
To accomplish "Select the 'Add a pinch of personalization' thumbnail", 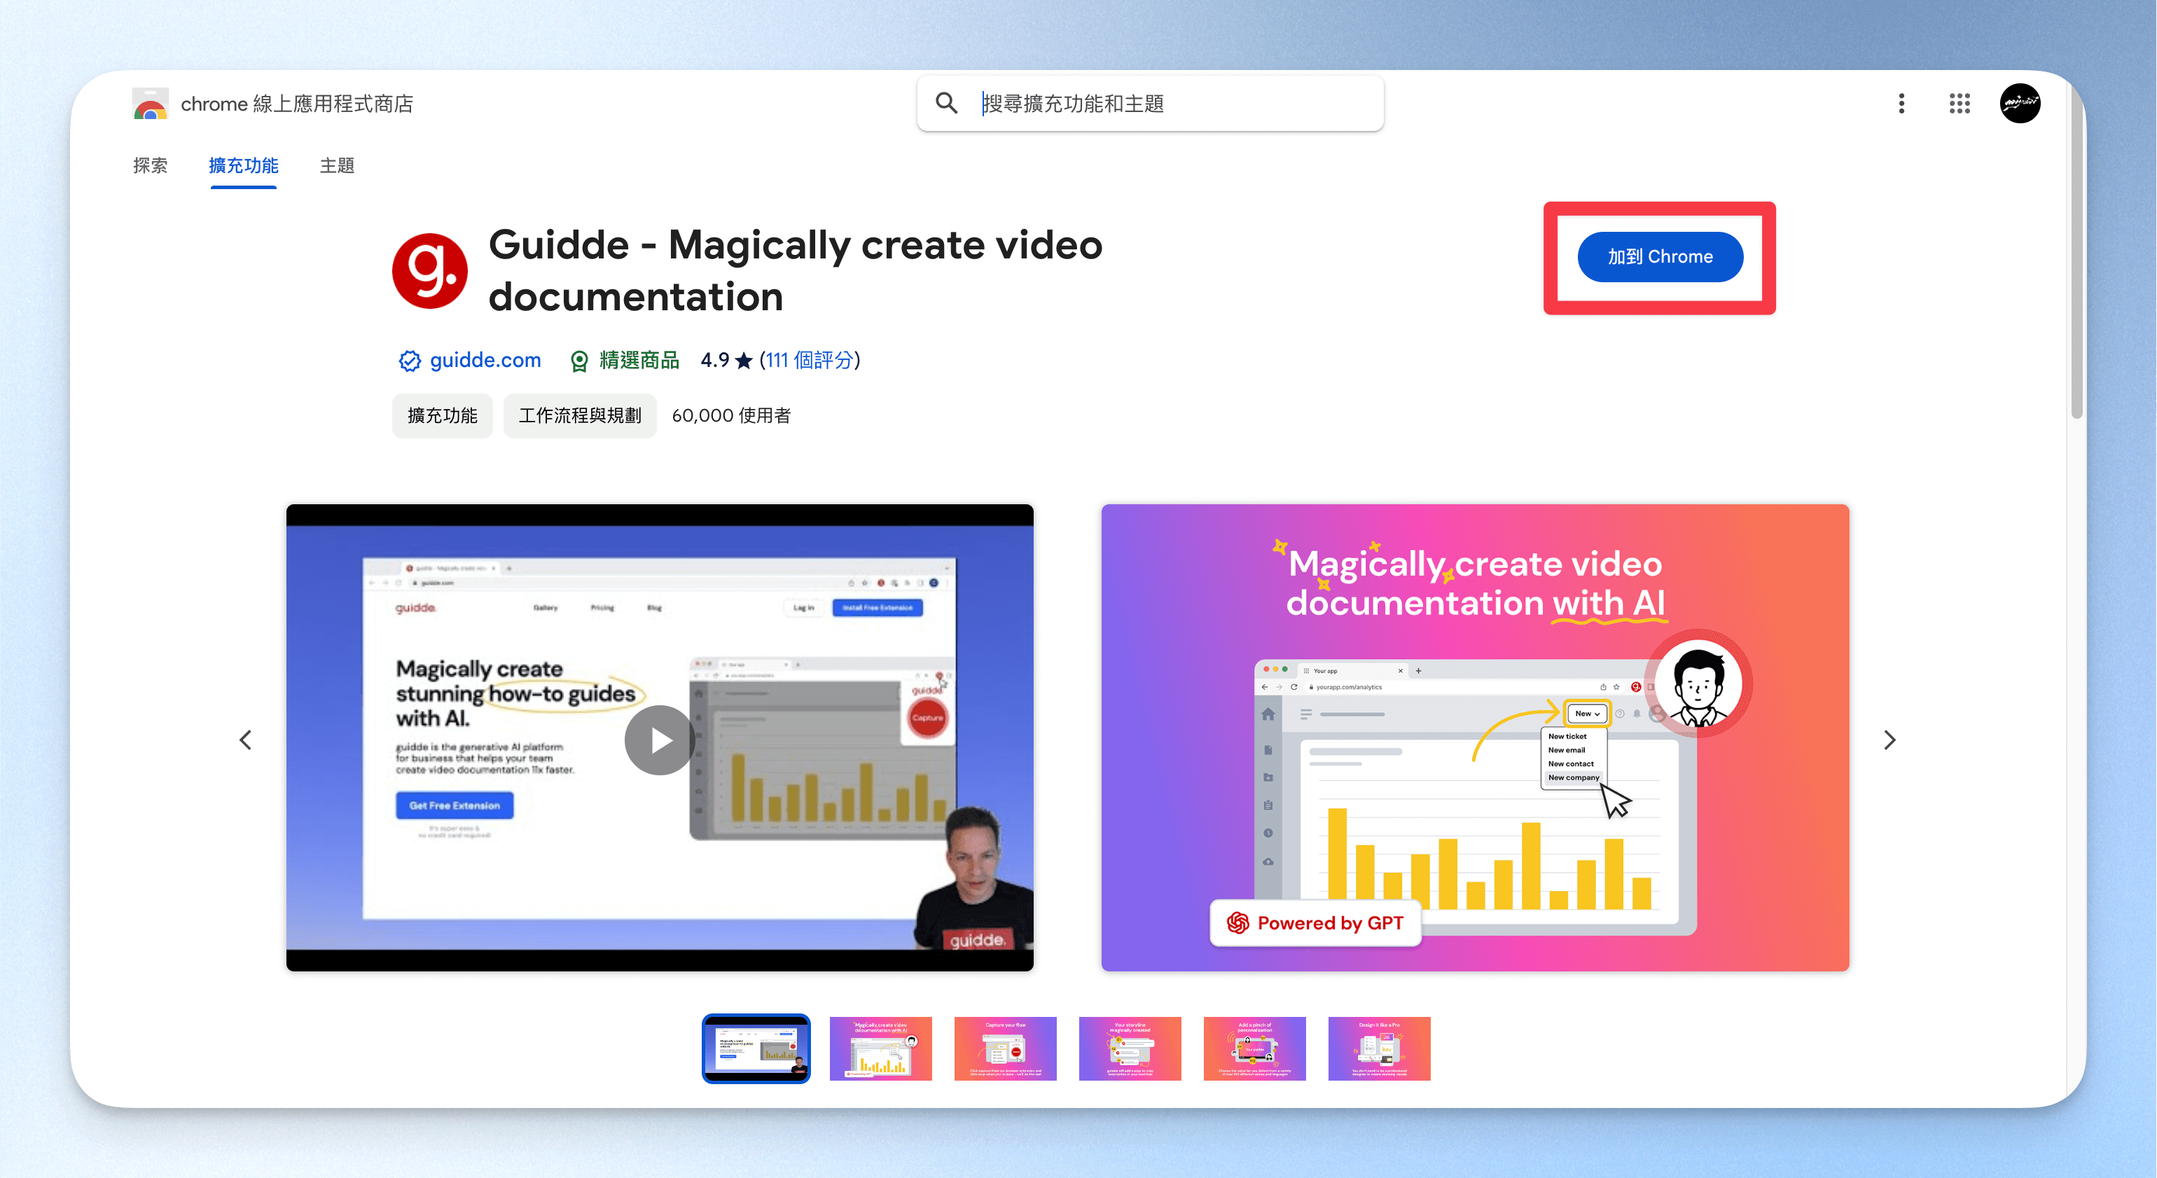I will coord(1254,1048).
